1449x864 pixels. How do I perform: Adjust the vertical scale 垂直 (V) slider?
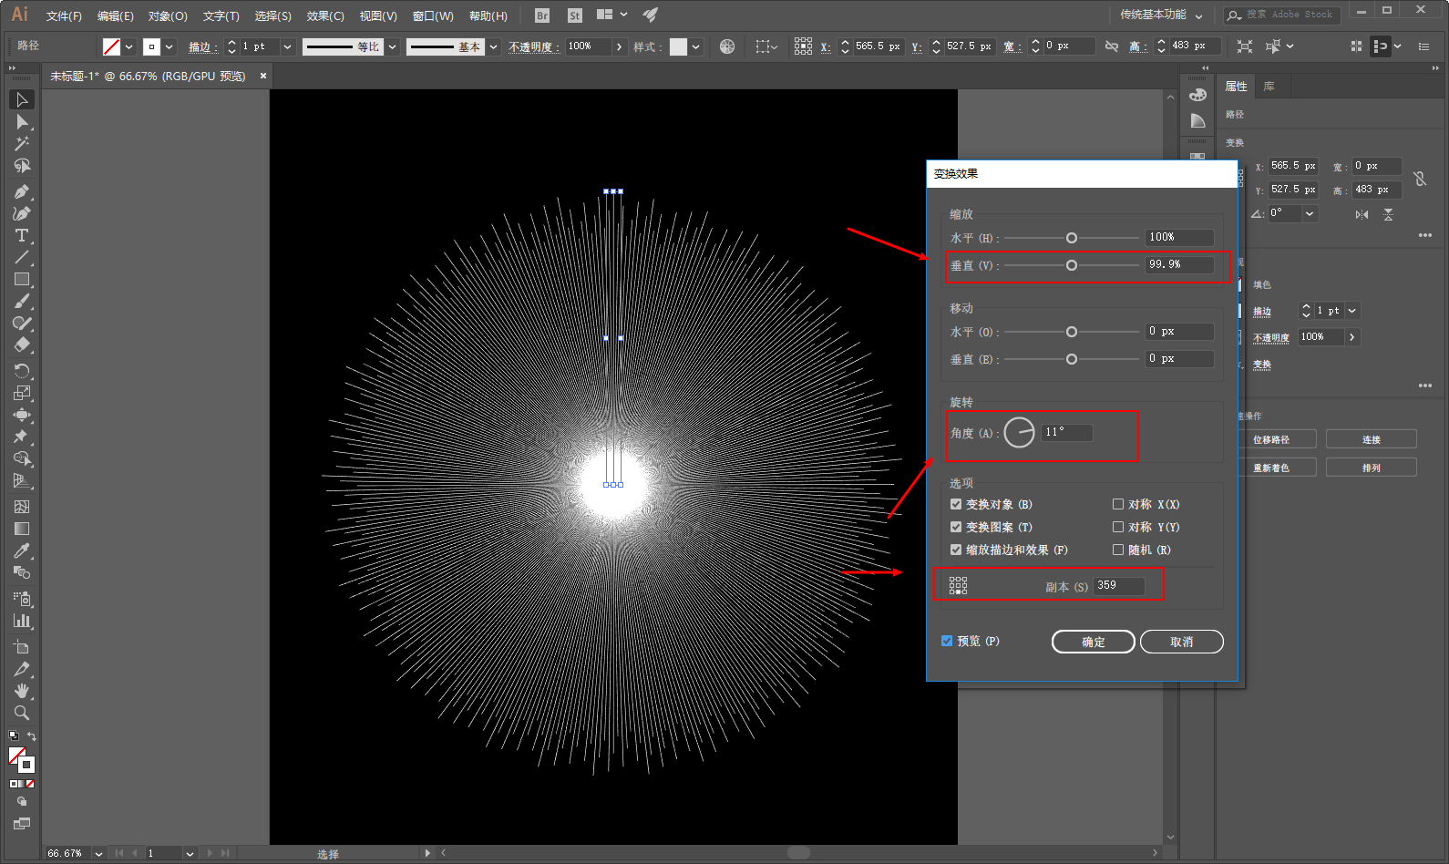coord(1072,265)
